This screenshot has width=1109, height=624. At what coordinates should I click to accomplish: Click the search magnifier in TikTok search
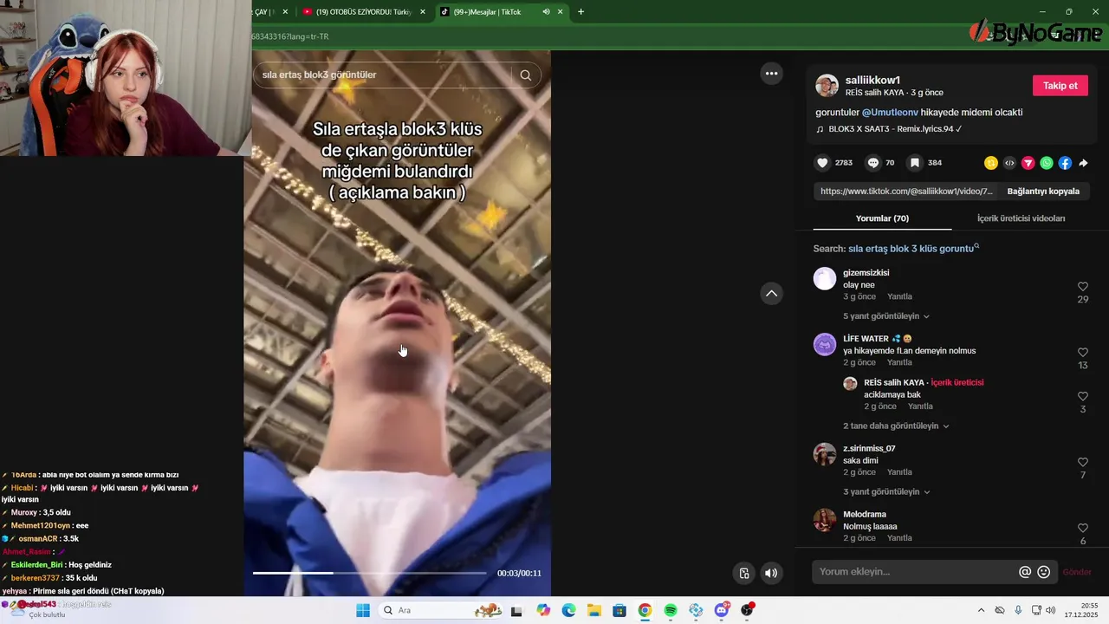526,75
